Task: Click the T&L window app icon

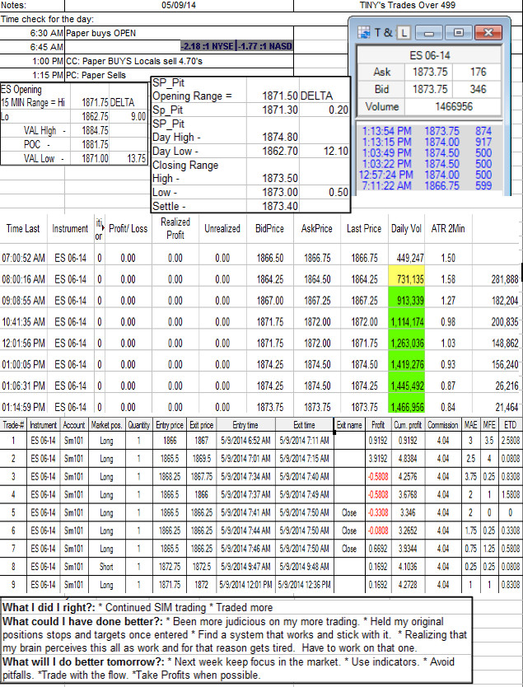Action: (363, 32)
